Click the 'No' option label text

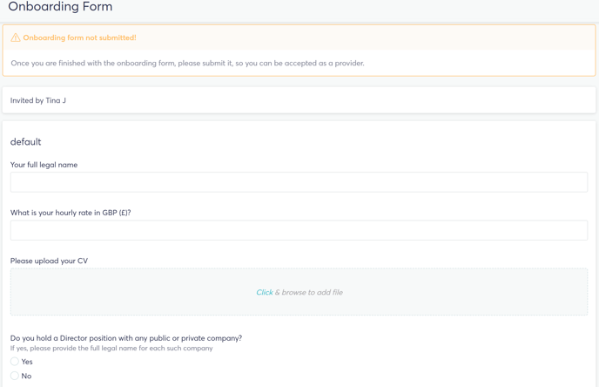point(26,376)
